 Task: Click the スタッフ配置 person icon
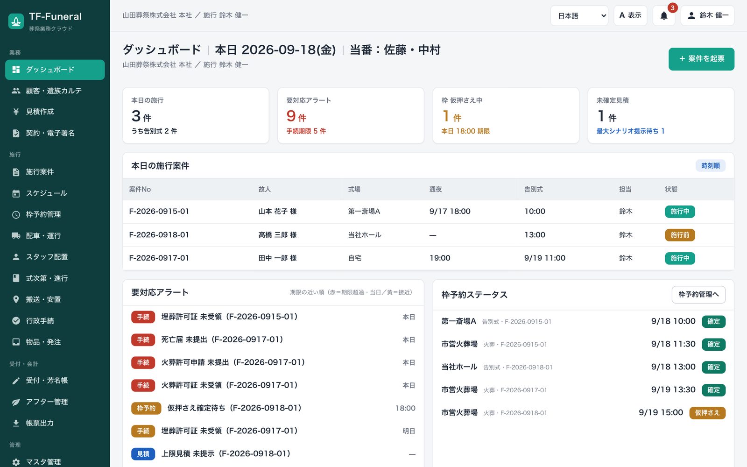pos(16,257)
